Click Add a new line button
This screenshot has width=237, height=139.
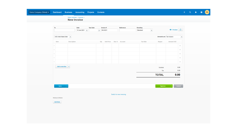click(61, 67)
